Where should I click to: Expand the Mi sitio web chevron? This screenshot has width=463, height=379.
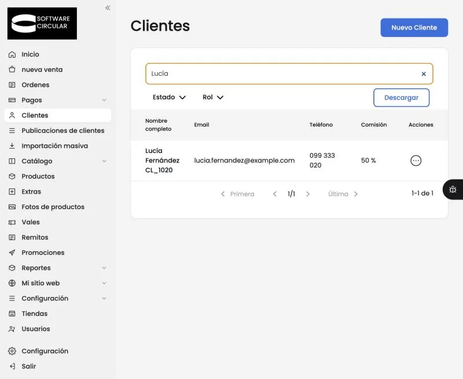[104, 283]
